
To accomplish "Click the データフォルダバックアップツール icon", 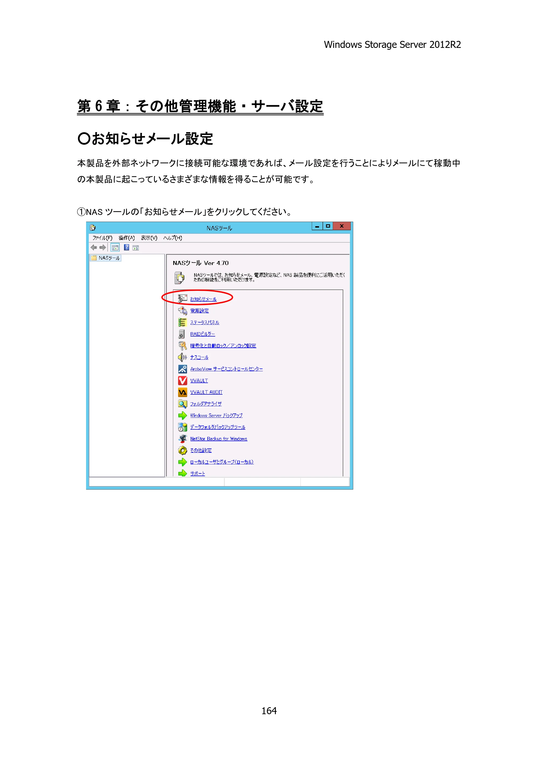I will (x=182, y=427).
